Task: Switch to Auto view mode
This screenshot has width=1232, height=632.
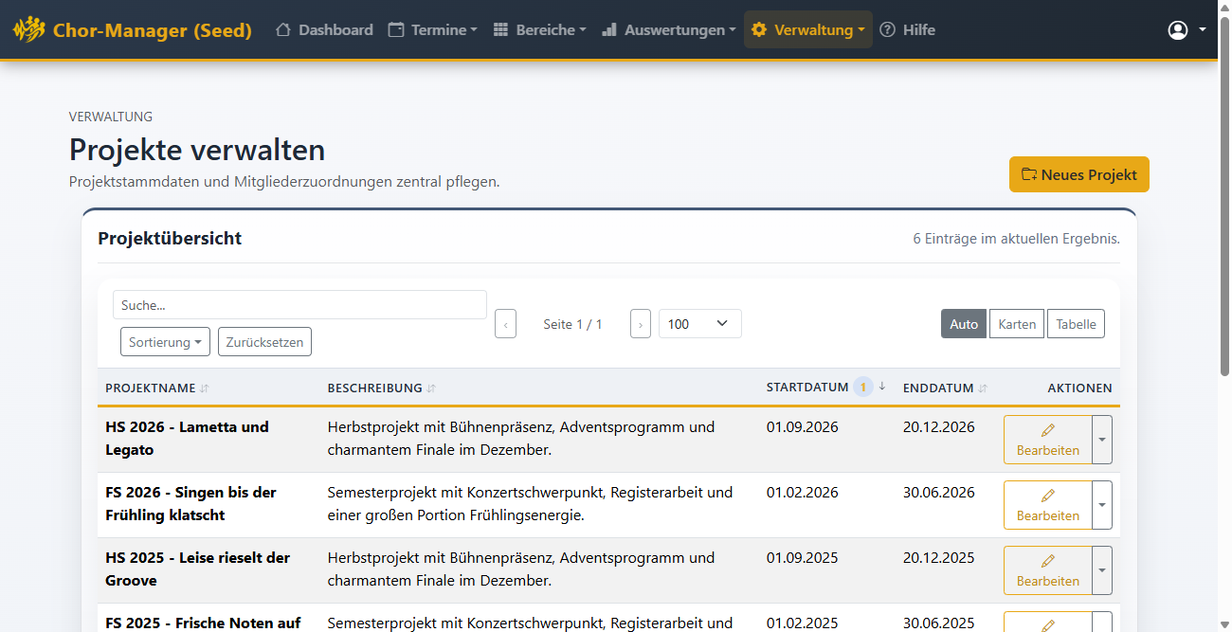Action: pyautogui.click(x=964, y=324)
